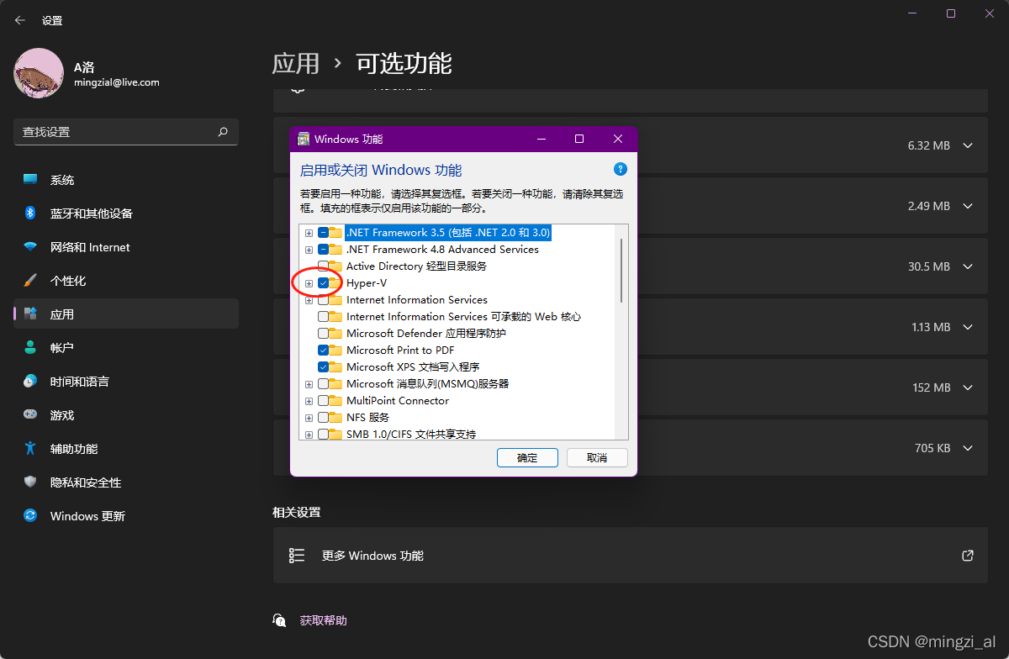
Task: Enable Internet Information Services checkbox
Action: coord(324,299)
